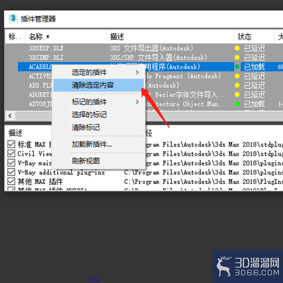The height and width of the screenshot is (283, 283).
Task: Click 刷新视图 to refresh the view
Action: click(x=99, y=161)
